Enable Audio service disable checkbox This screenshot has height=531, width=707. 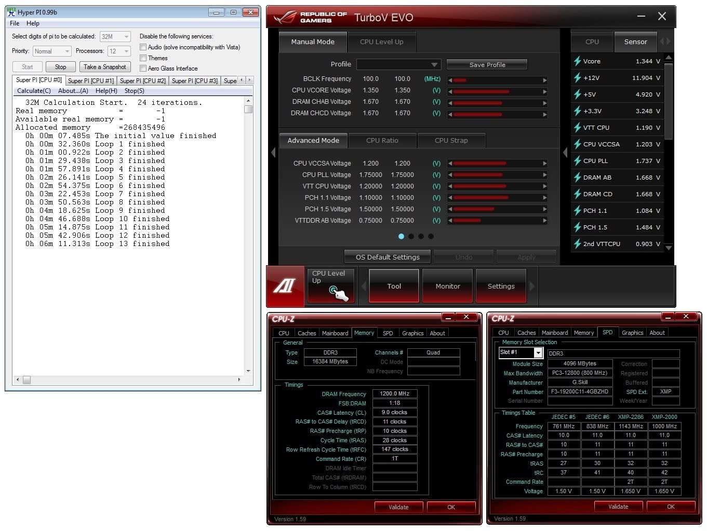coord(143,47)
